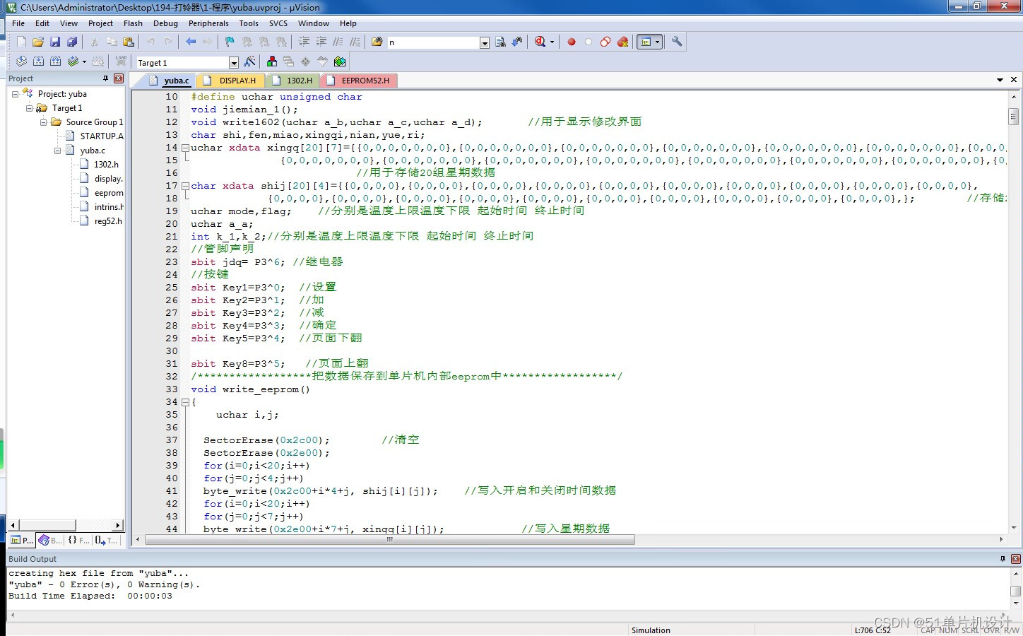Image resolution: width=1023 pixels, height=636 pixels.
Task: Collapse the yuba.c file node
Action: click(57, 151)
